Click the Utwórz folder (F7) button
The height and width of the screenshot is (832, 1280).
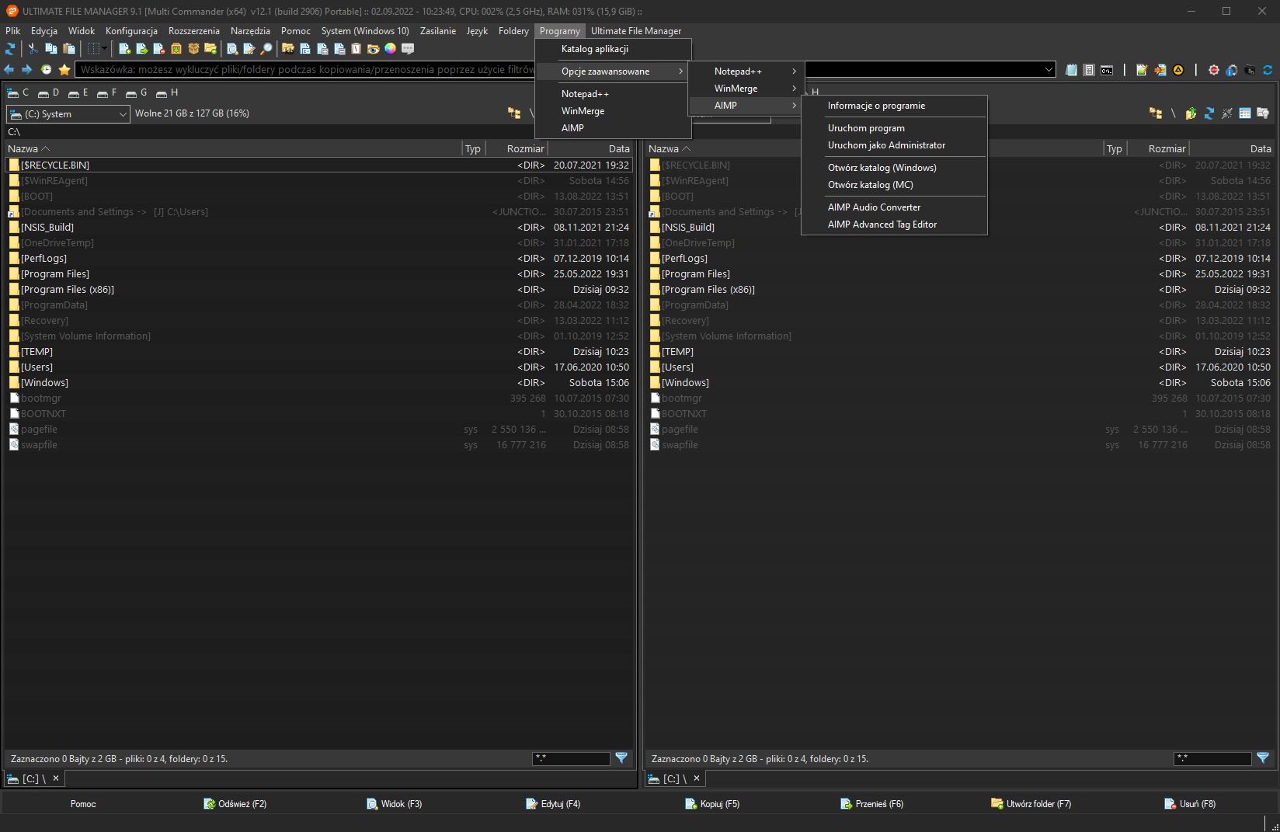[1031, 804]
